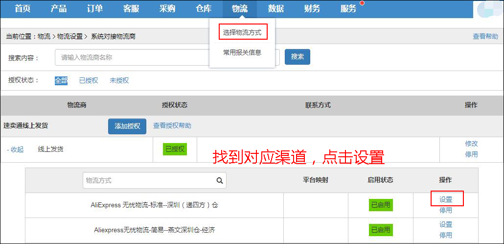Click the 授权状态 column header
The image size is (504, 244).
(x=175, y=105)
